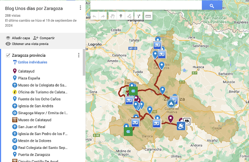Image resolution: width=249 pixels, height=162 pixels.
Task: Click the undo arrow tool
Action: (x=95, y=16)
